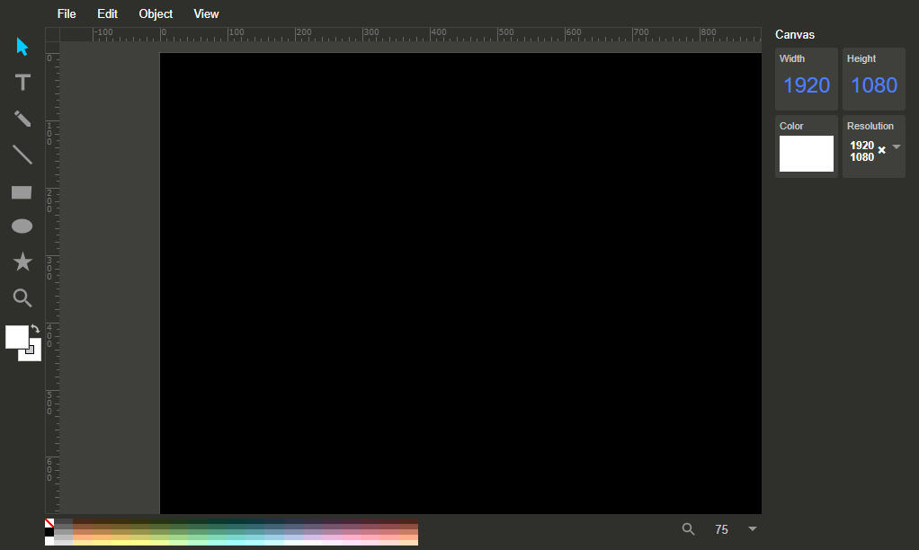Pick the no-color red slash swatch
The width and height of the screenshot is (919, 550).
point(49,523)
